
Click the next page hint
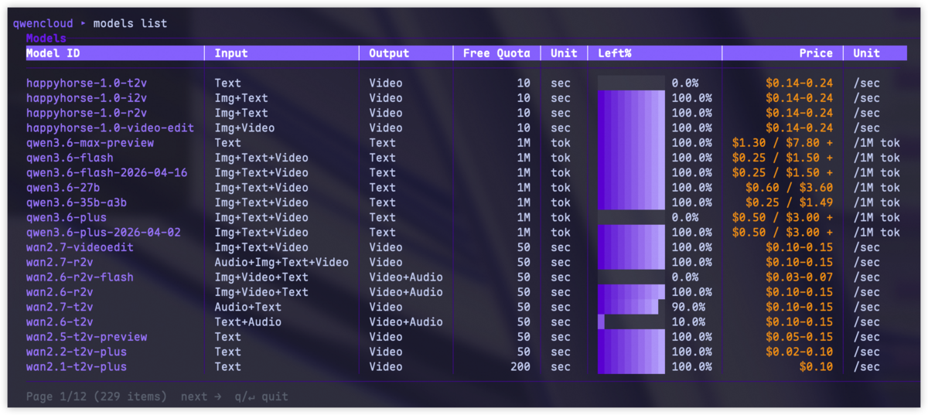201,396
